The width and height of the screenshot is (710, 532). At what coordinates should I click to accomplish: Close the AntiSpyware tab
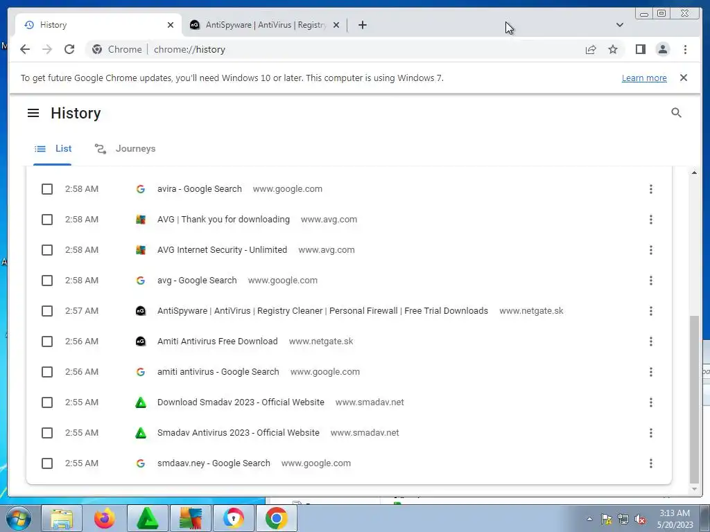pos(336,25)
